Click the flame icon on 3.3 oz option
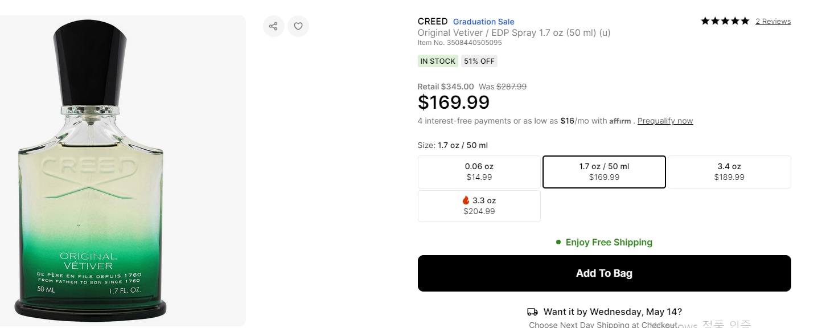Image resolution: width=822 pixels, height=328 pixels. tap(466, 200)
